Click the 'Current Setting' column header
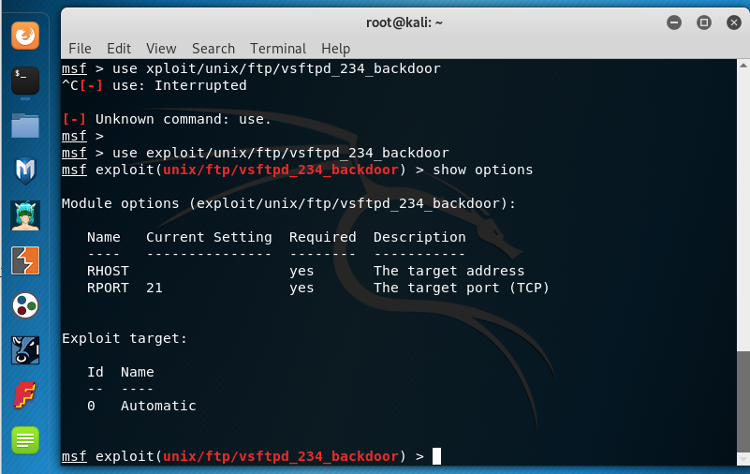 pyautogui.click(x=209, y=237)
